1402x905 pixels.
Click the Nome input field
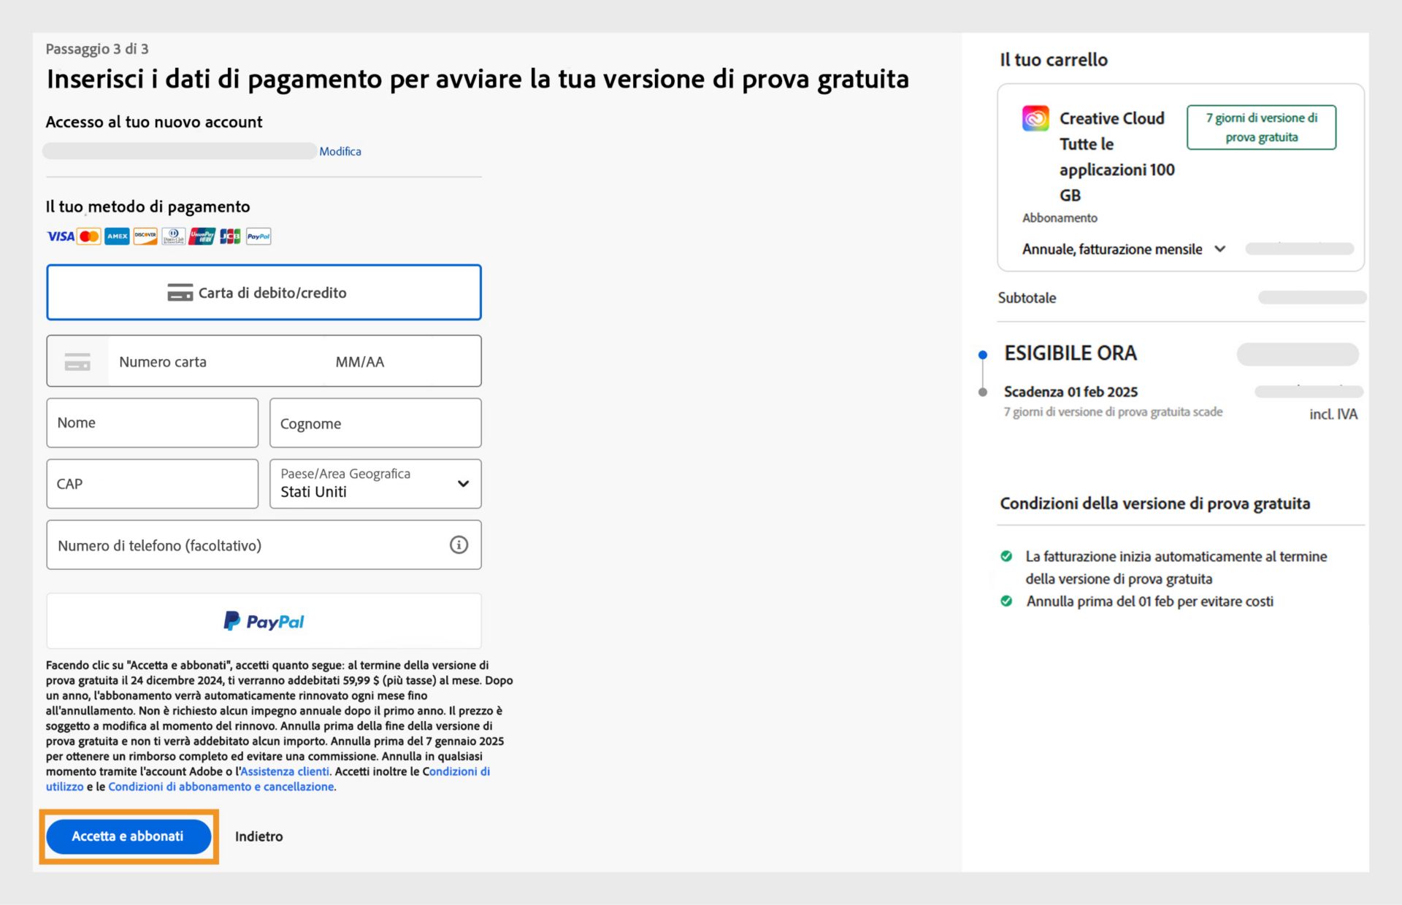[152, 423]
